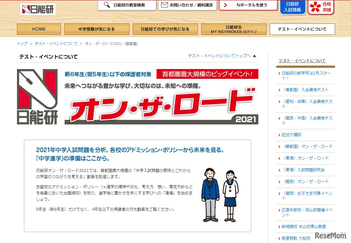Select テスト・イベントについて navigation tab
This screenshot has height=243, width=351.
(x=302, y=29)
